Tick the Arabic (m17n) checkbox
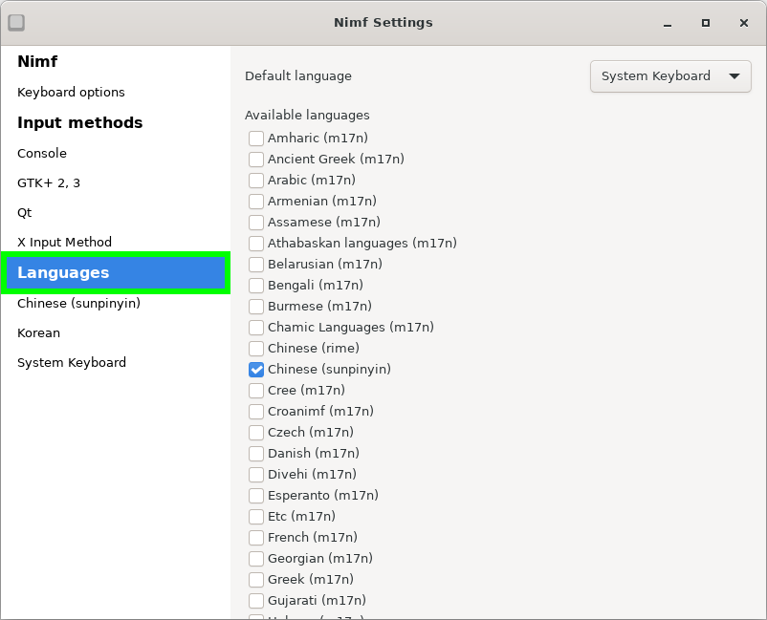767x620 pixels. click(x=256, y=181)
